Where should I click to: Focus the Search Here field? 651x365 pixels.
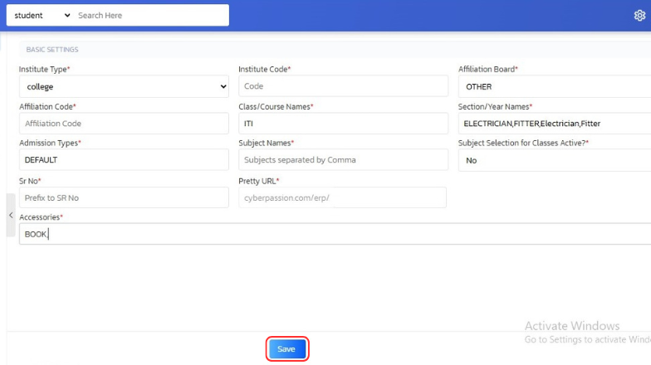tap(149, 15)
